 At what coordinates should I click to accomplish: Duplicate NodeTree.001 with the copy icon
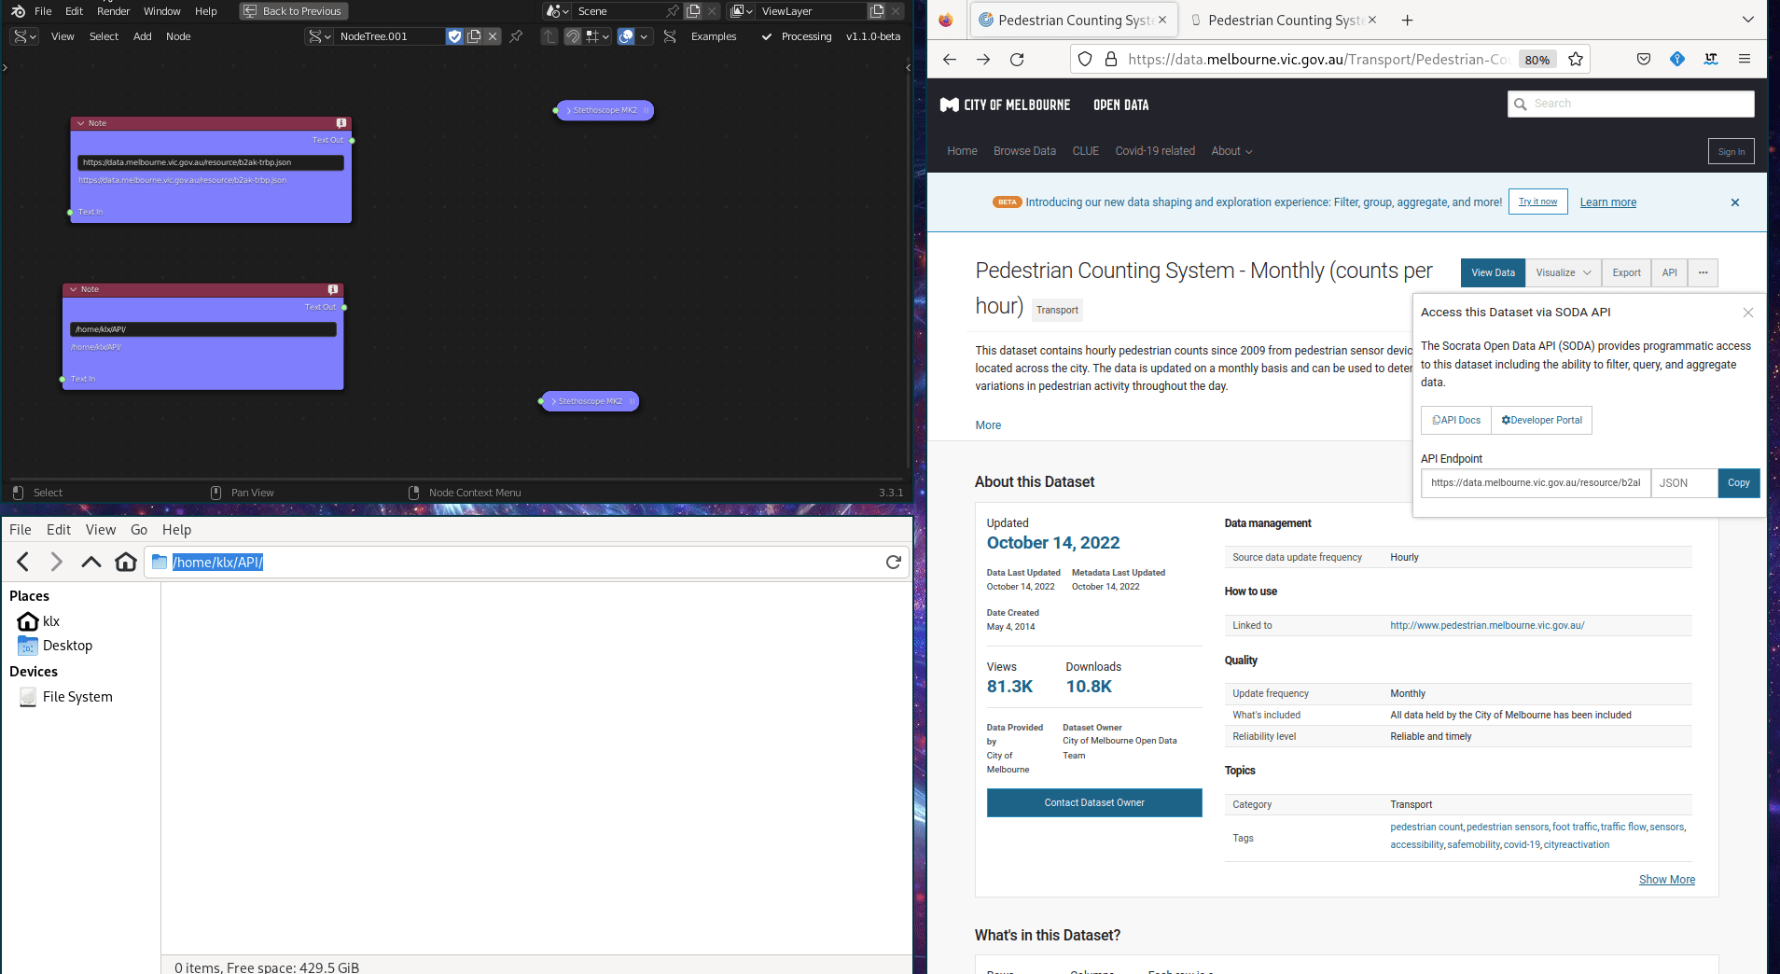(x=474, y=36)
